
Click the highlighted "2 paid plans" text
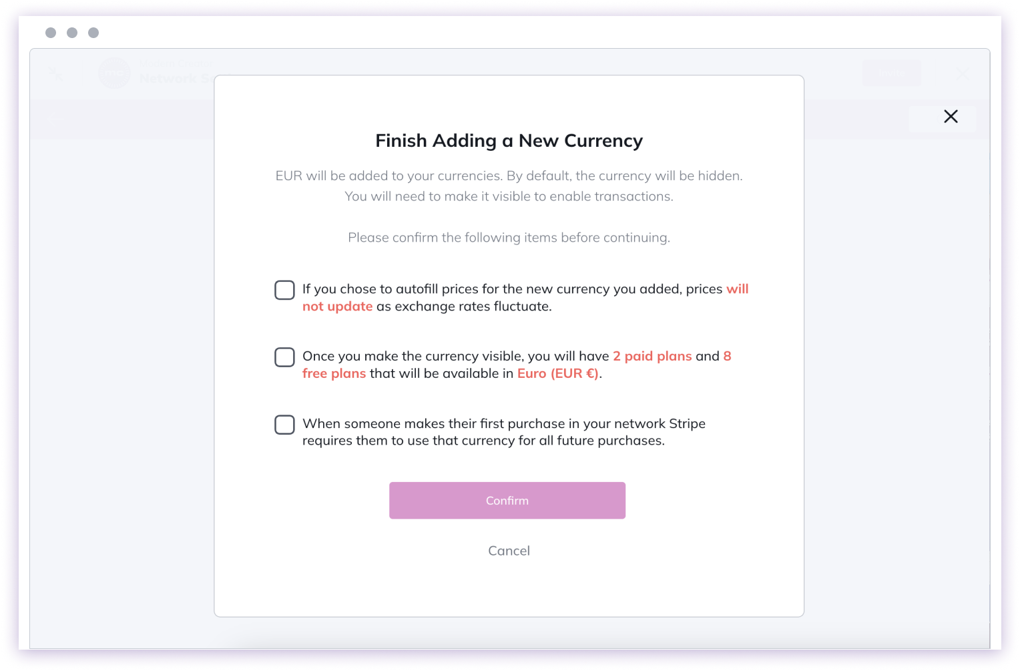pyautogui.click(x=652, y=356)
